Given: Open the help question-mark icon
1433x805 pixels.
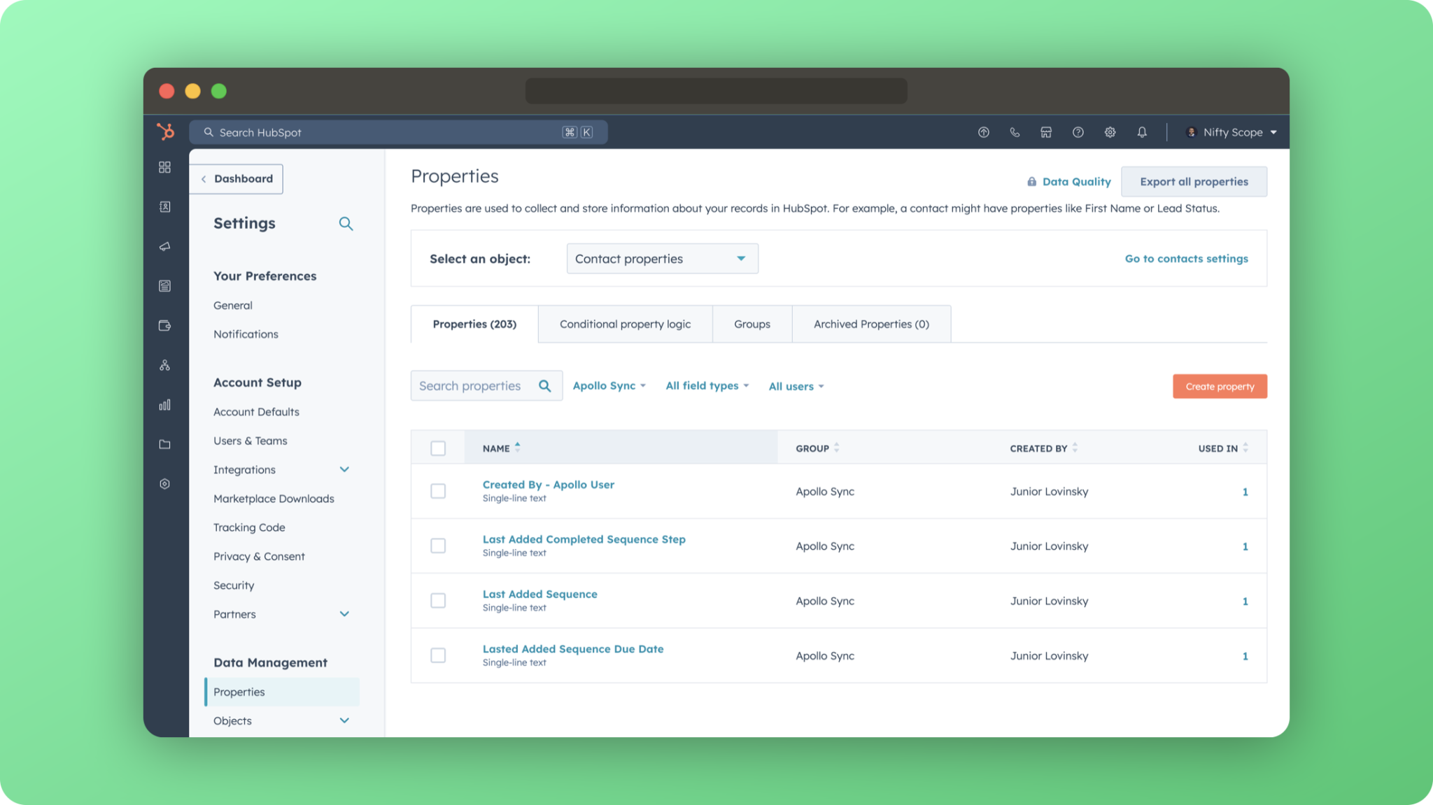Looking at the screenshot, I should coord(1078,132).
